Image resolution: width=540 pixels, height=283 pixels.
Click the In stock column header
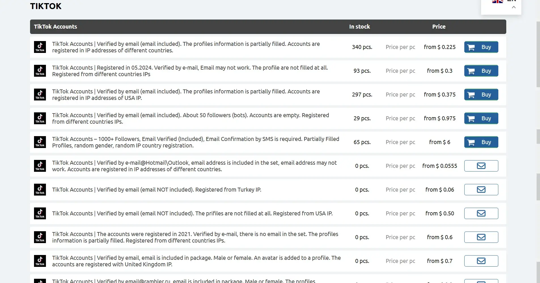(x=359, y=27)
